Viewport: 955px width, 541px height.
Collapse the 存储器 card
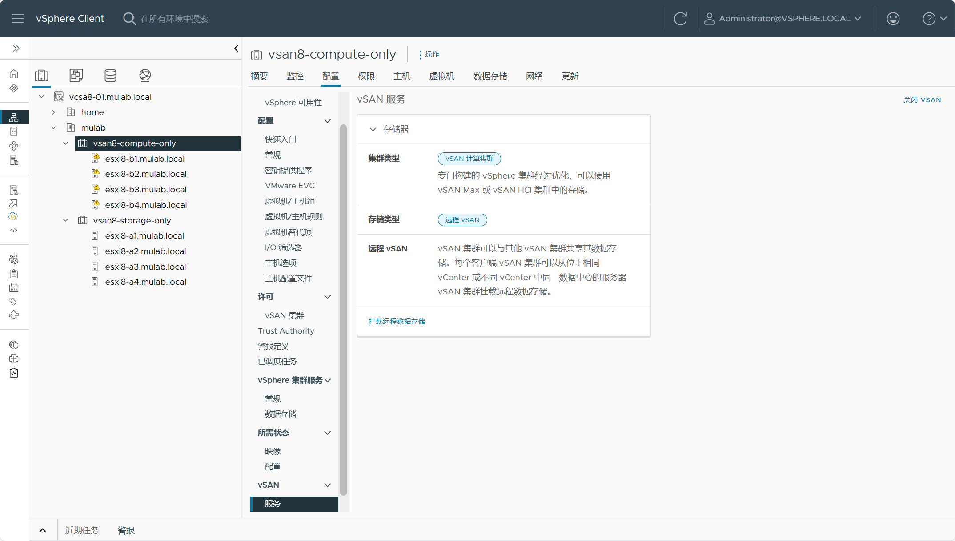373,129
